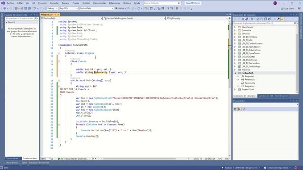Click notifications bell in status bar

click(x=296, y=168)
